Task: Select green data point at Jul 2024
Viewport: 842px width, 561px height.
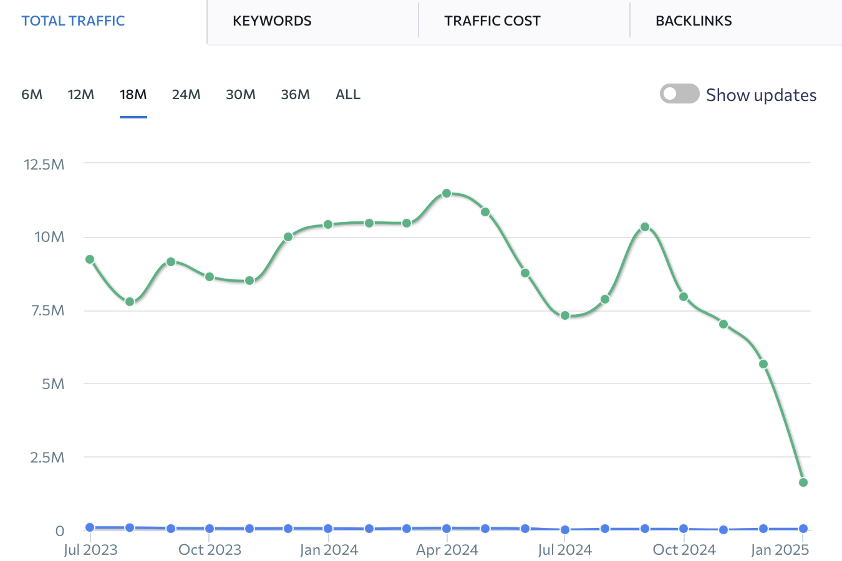Action: 565,315
